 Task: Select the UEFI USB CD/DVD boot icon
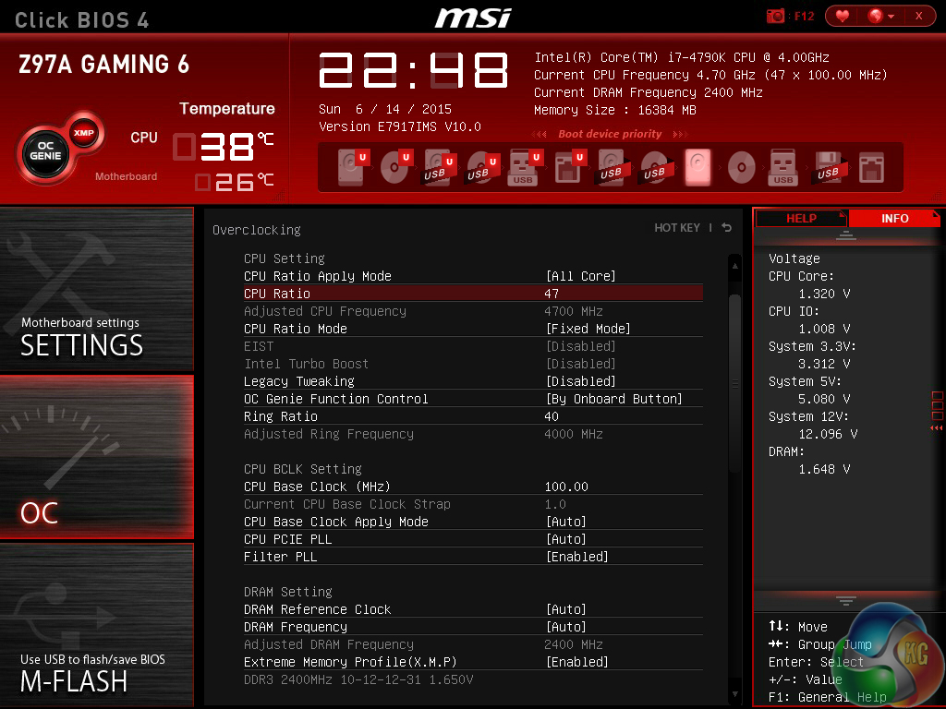pyautogui.click(x=482, y=167)
